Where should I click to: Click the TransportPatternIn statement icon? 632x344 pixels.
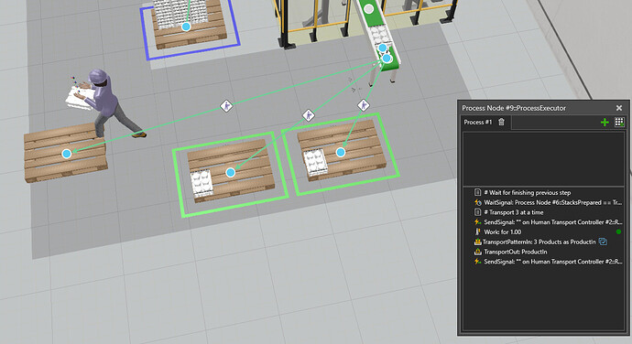(477, 242)
